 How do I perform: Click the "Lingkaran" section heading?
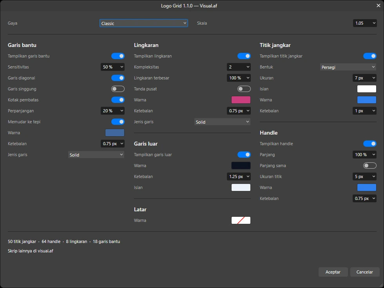pyautogui.click(x=146, y=45)
